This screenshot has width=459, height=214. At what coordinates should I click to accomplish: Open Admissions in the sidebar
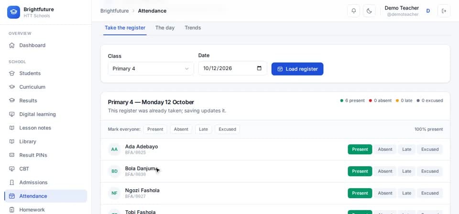pos(46,182)
